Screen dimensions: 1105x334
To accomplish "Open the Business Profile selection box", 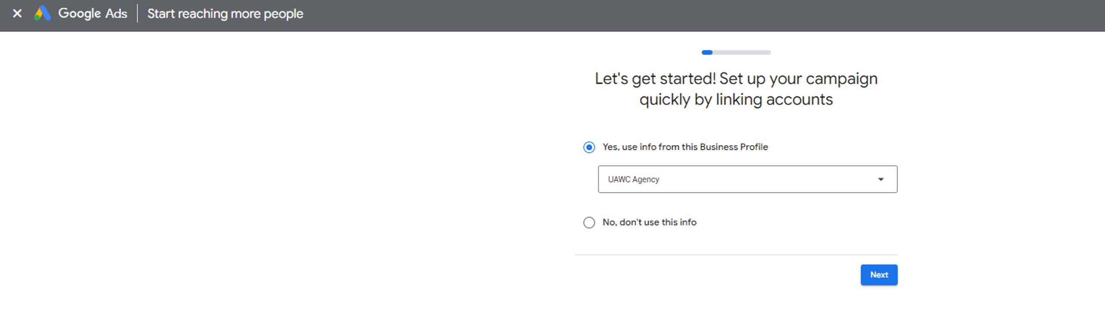I will (747, 179).
